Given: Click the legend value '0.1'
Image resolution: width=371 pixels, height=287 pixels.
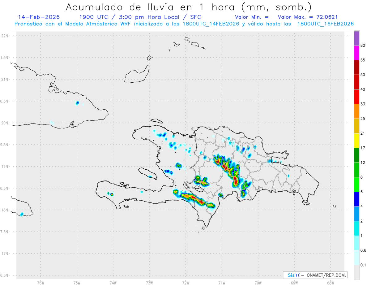Looking at the screenshot, I should [x=364, y=265].
